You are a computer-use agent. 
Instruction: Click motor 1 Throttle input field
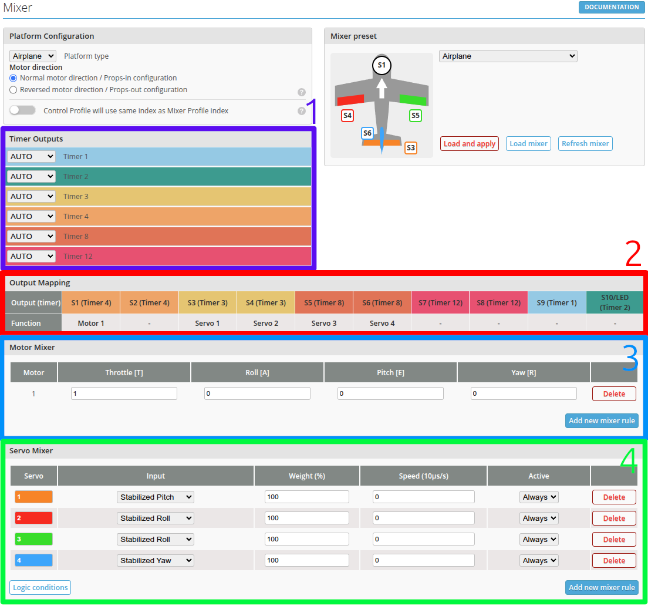[124, 393]
